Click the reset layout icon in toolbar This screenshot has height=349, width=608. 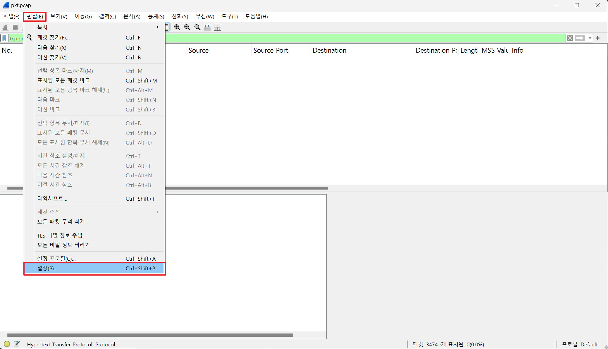(x=218, y=27)
